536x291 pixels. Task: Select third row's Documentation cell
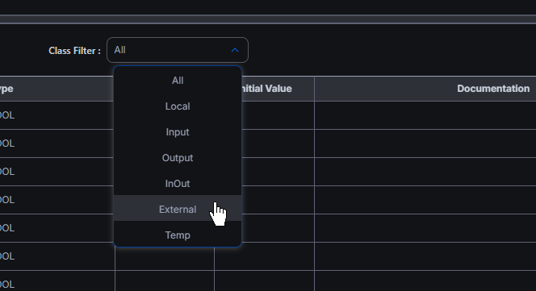point(425,172)
